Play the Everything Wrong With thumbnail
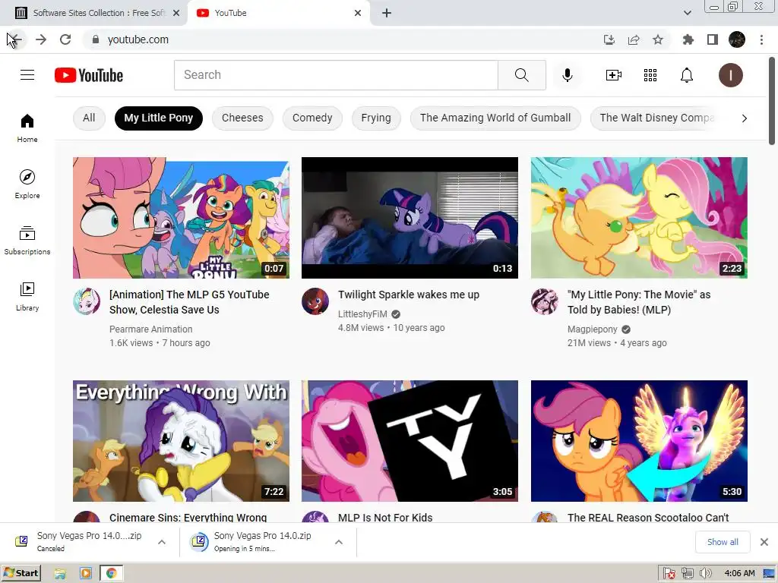This screenshot has height=583, width=778. (x=181, y=441)
